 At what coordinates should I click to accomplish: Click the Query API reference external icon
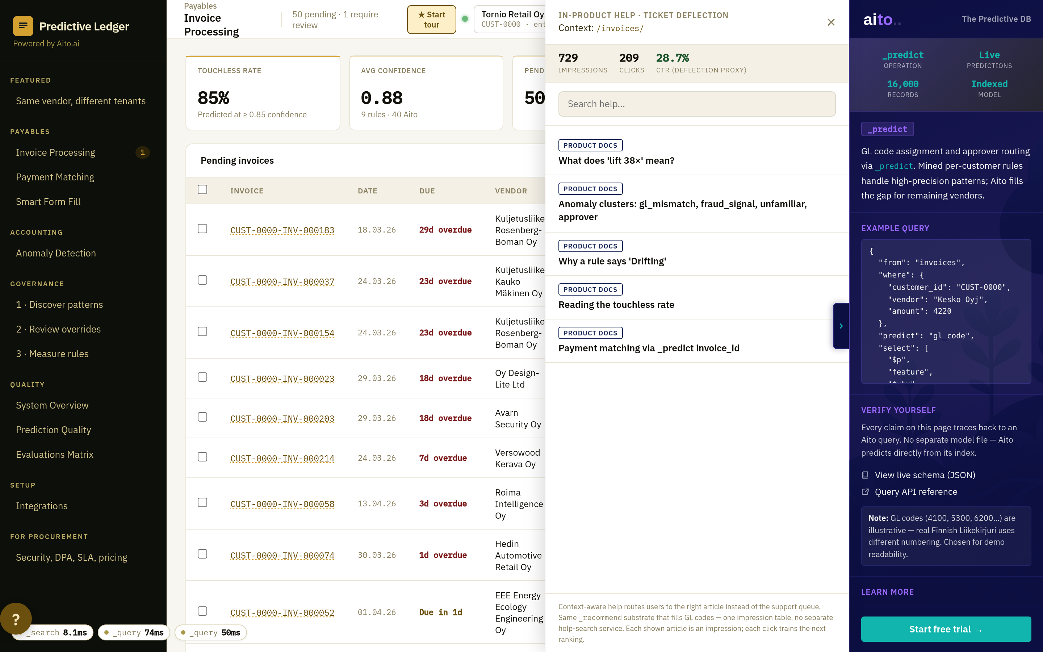864,492
